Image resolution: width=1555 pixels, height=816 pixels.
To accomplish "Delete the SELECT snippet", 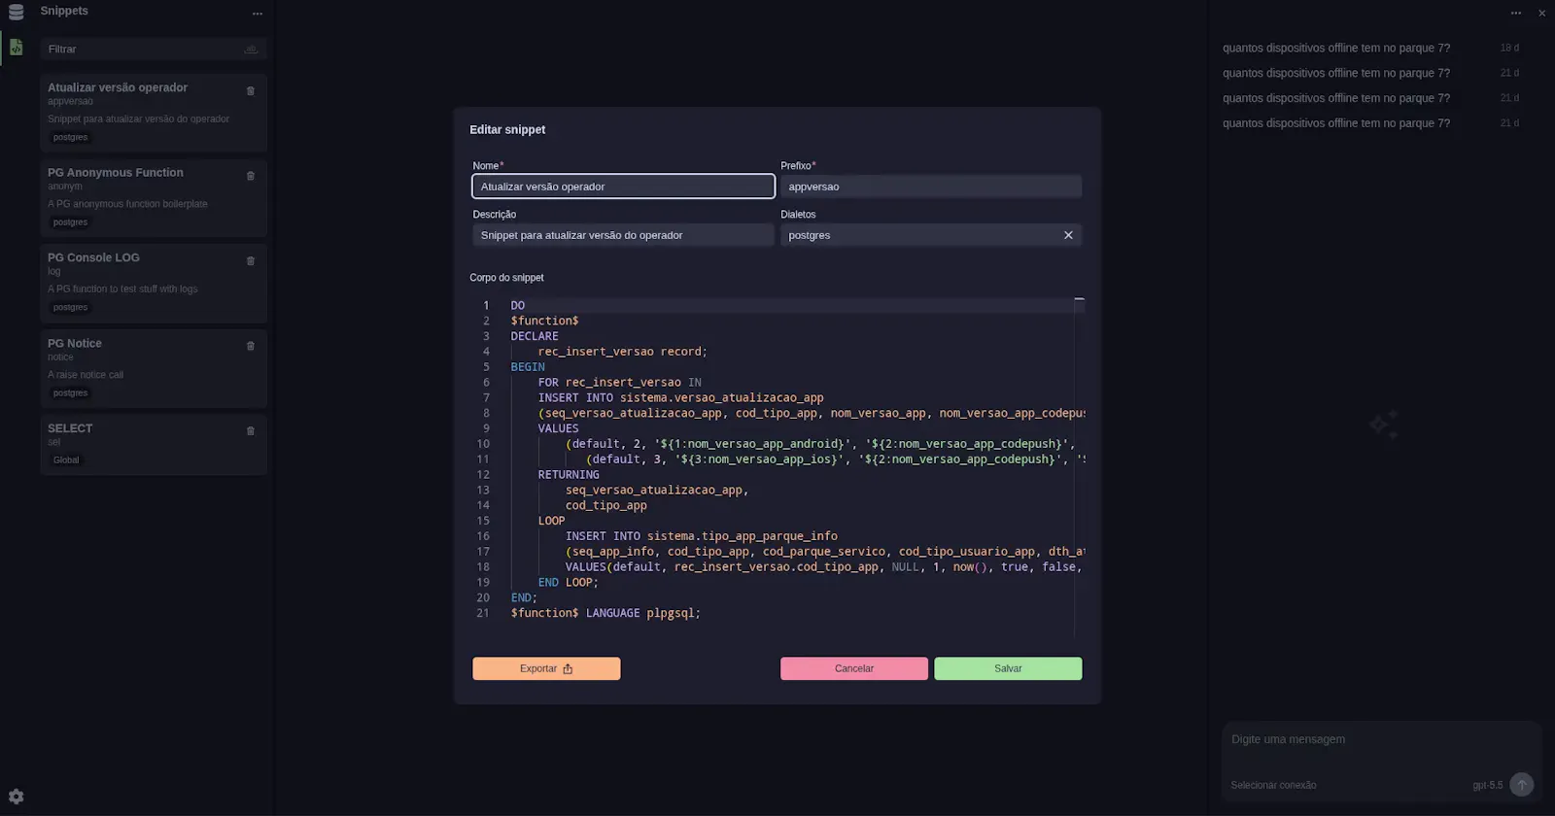I will [251, 430].
